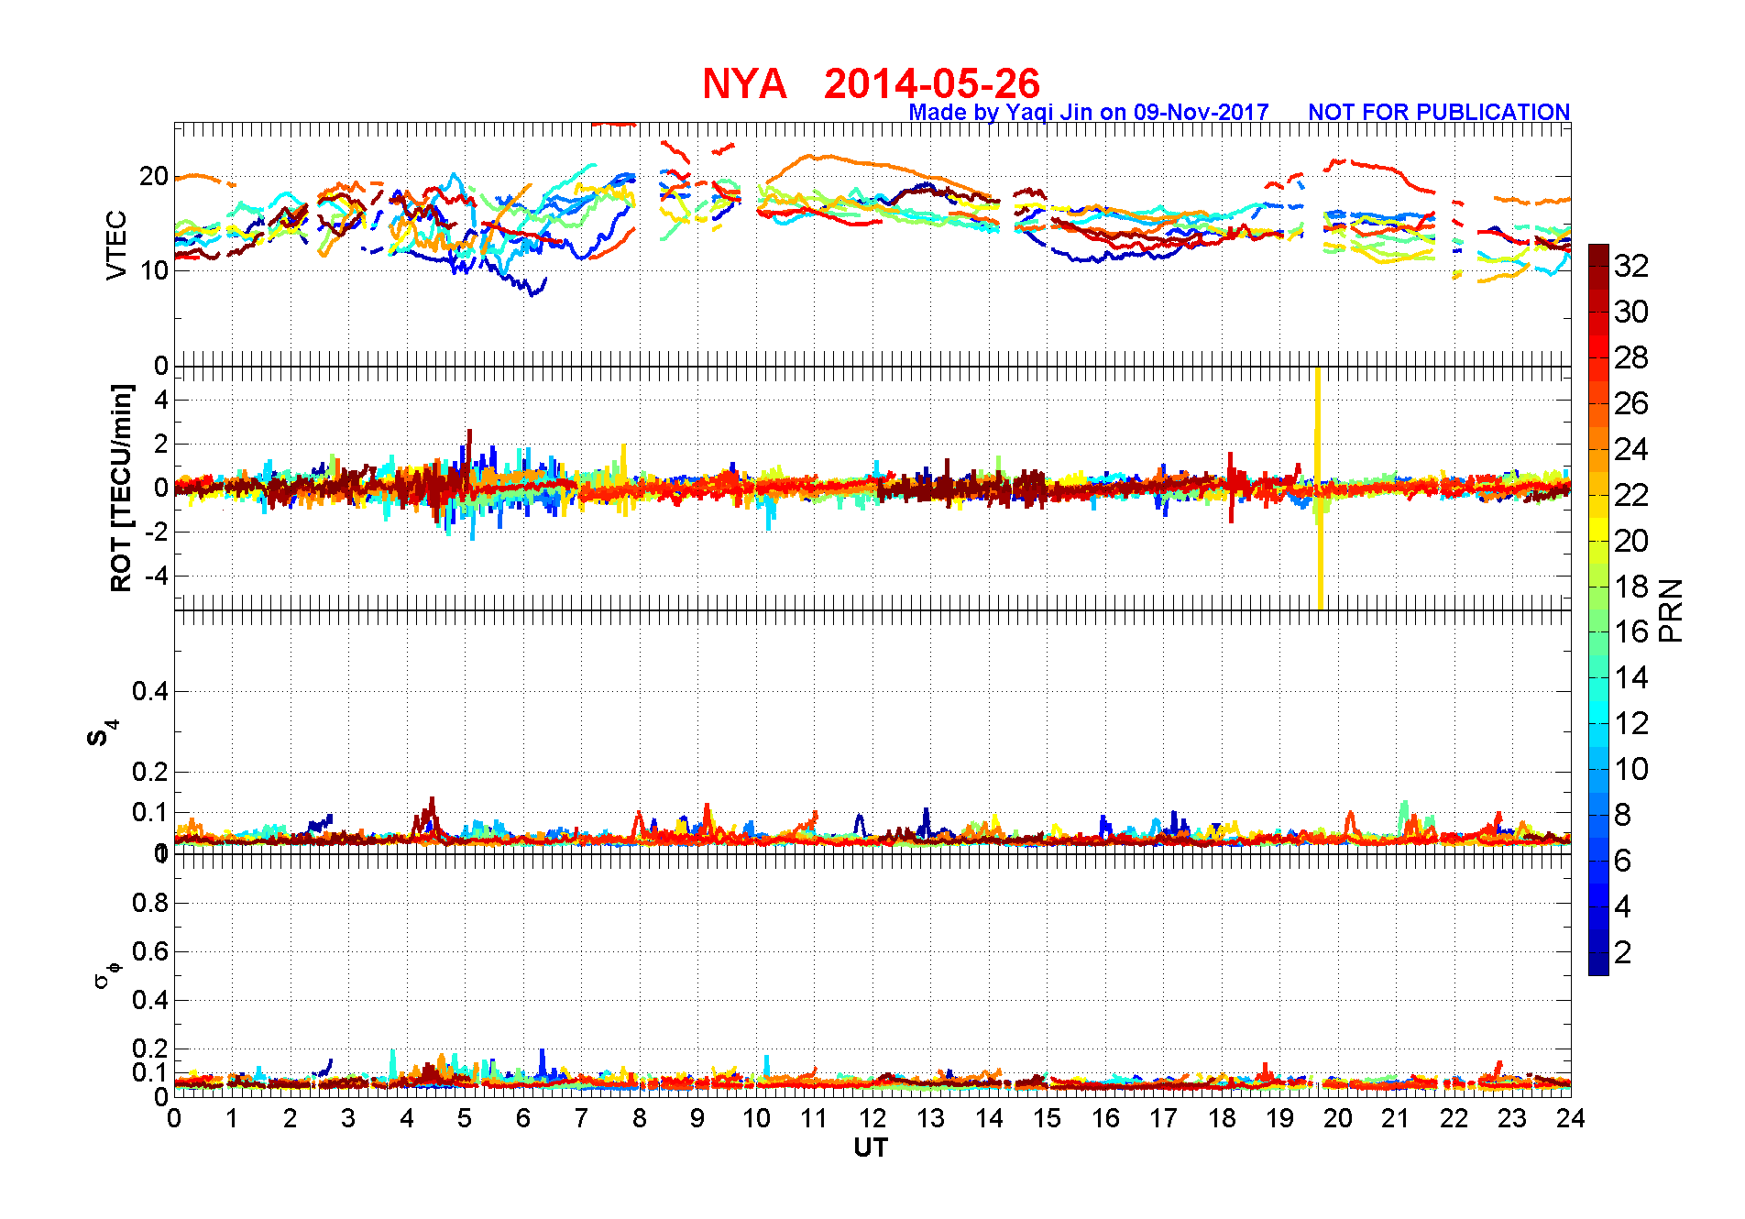Screen dimensions: 1745x1219
Task: Click x-axis tick label "24"
Action: 1571,1119
